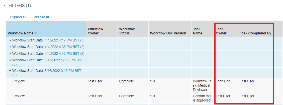This screenshot has width=283, height=105.
Task: Click the Task Completed By column header
Action: click(x=255, y=33)
